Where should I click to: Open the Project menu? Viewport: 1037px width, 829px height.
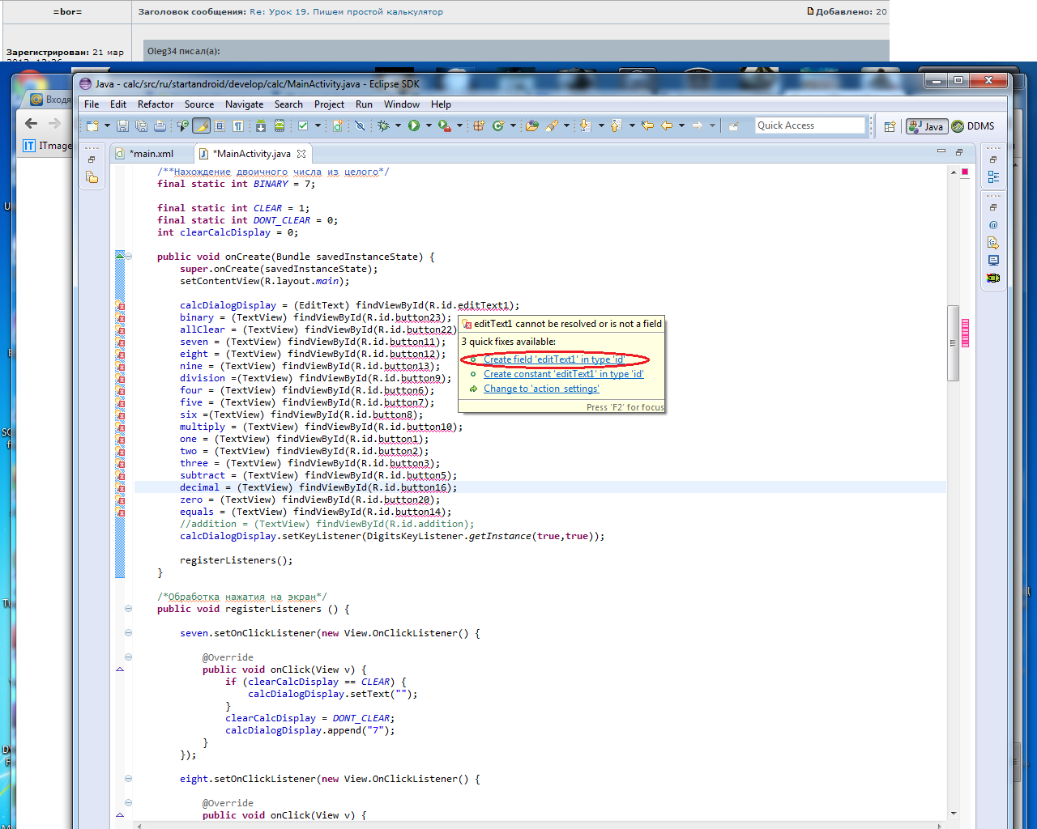329,104
